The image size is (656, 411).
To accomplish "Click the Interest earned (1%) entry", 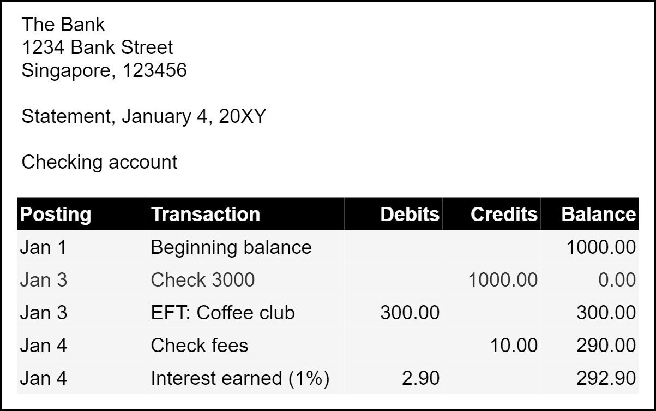I will (x=240, y=378).
